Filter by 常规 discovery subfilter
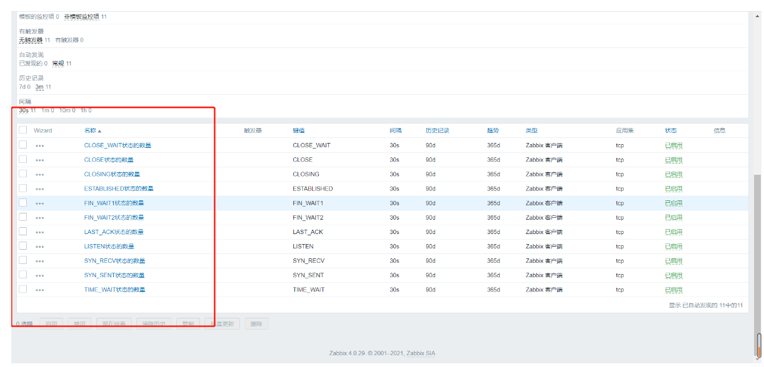This screenshot has height=367, width=764. click(x=58, y=64)
